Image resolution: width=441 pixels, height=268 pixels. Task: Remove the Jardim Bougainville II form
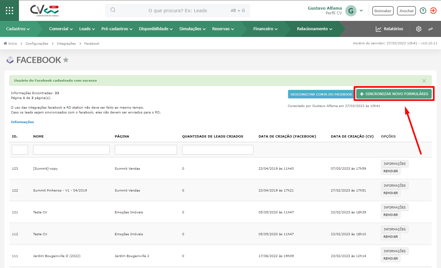click(x=391, y=259)
